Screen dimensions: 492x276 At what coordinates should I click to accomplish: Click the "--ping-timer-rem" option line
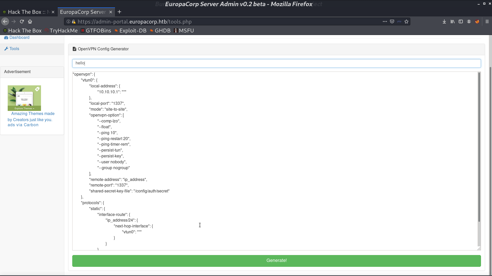pyautogui.click(x=114, y=144)
